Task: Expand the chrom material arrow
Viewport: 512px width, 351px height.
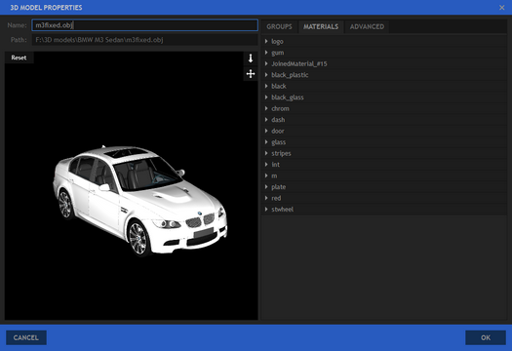Action: [x=266, y=108]
